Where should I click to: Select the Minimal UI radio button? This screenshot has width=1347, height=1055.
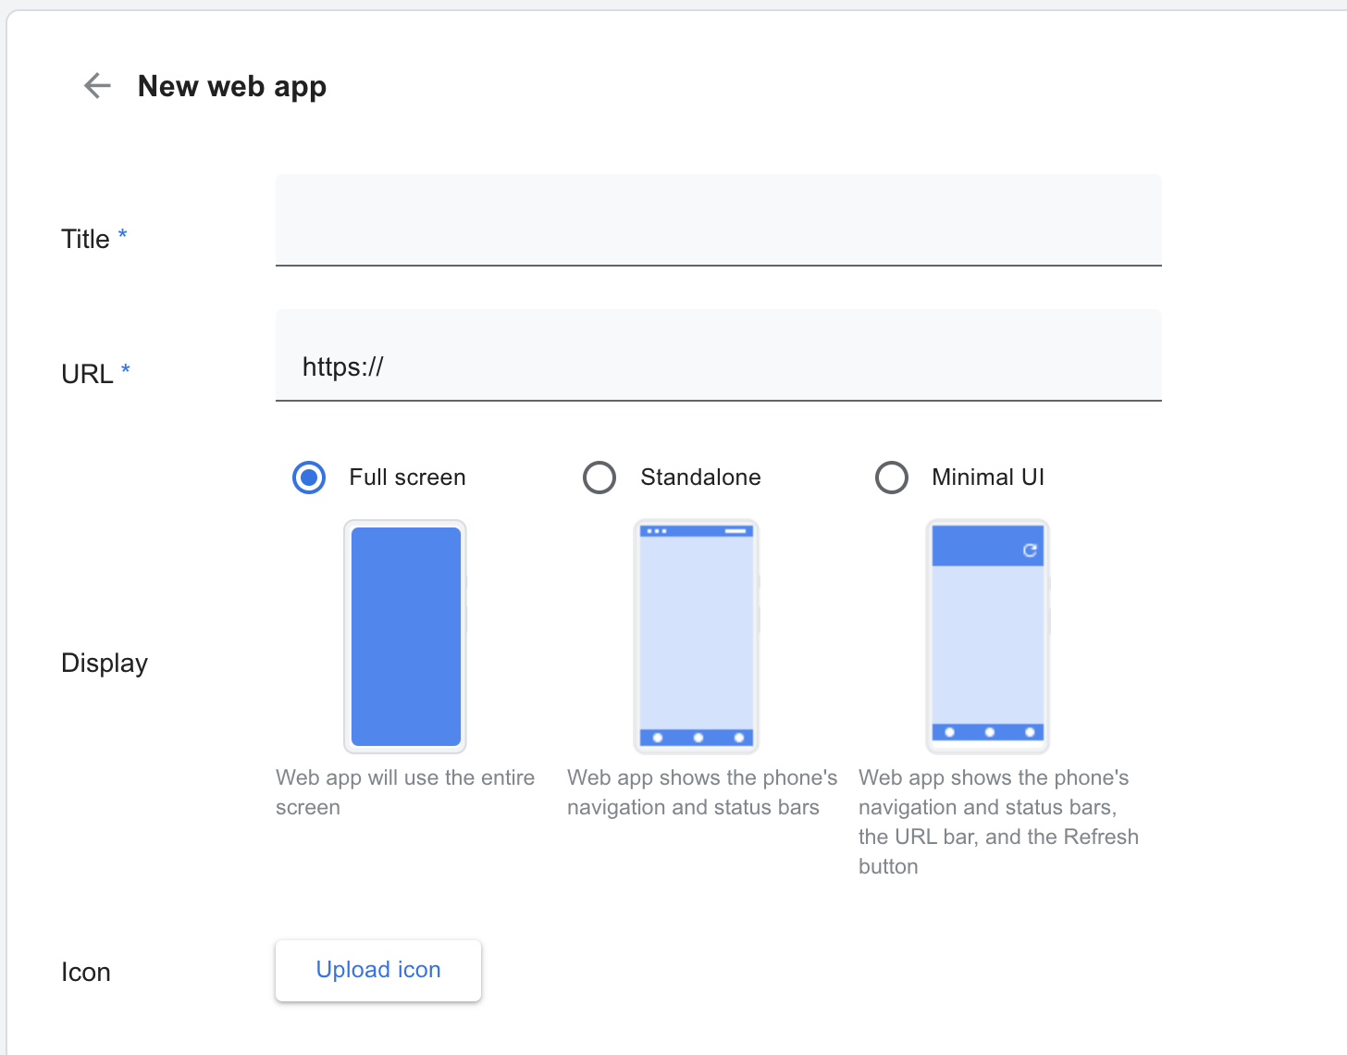tap(892, 478)
